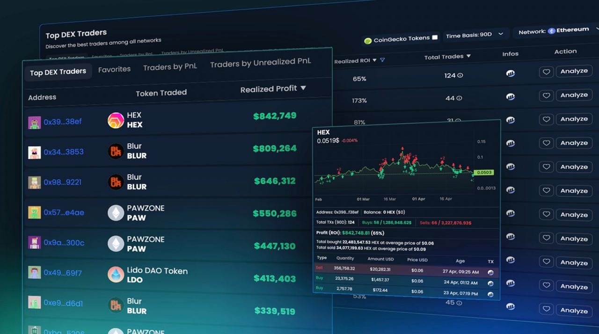Click the Address column header
599x334 pixels.
(x=42, y=97)
